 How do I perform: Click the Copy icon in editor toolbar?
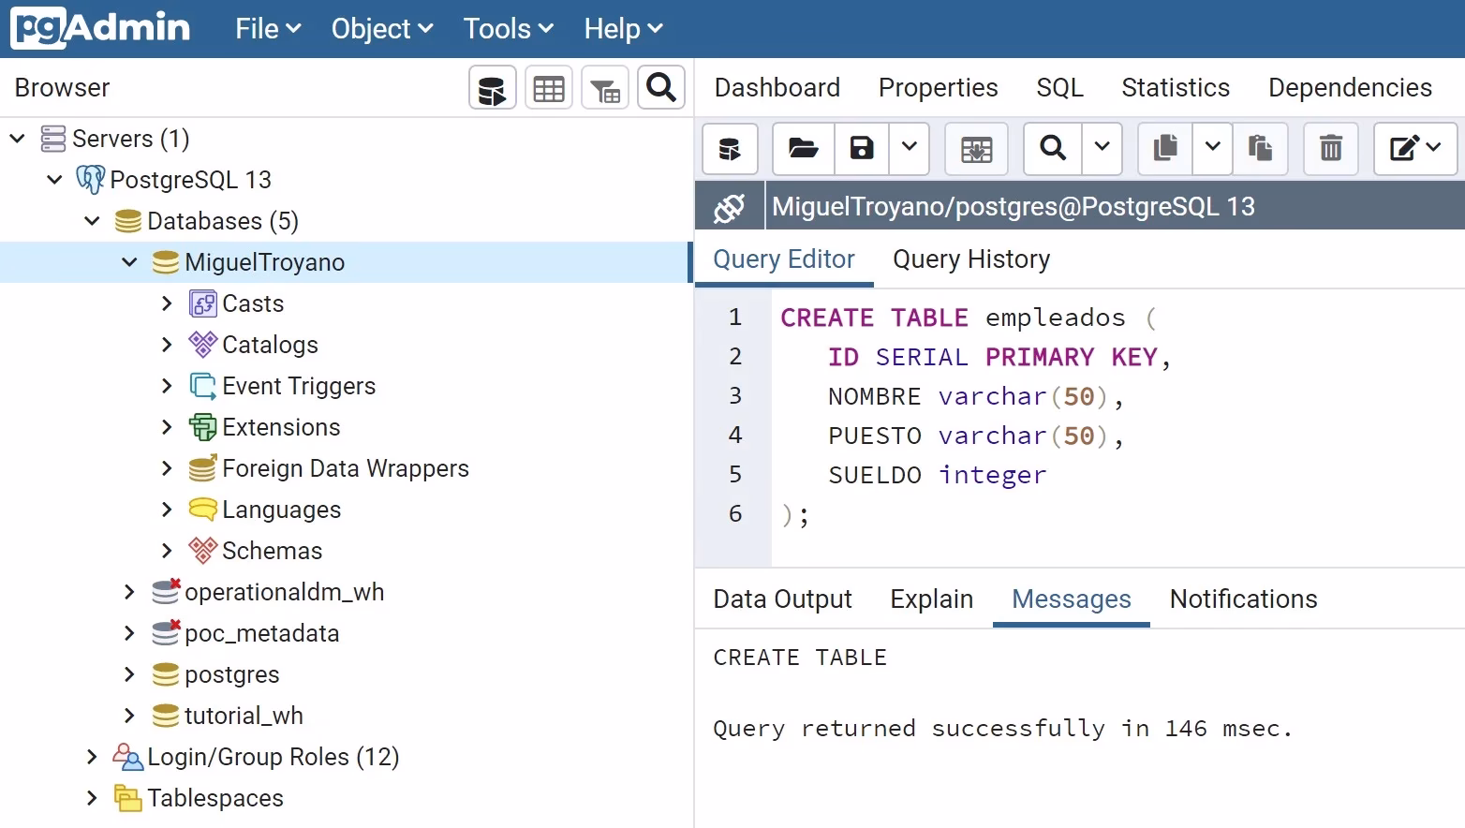[x=1165, y=149]
